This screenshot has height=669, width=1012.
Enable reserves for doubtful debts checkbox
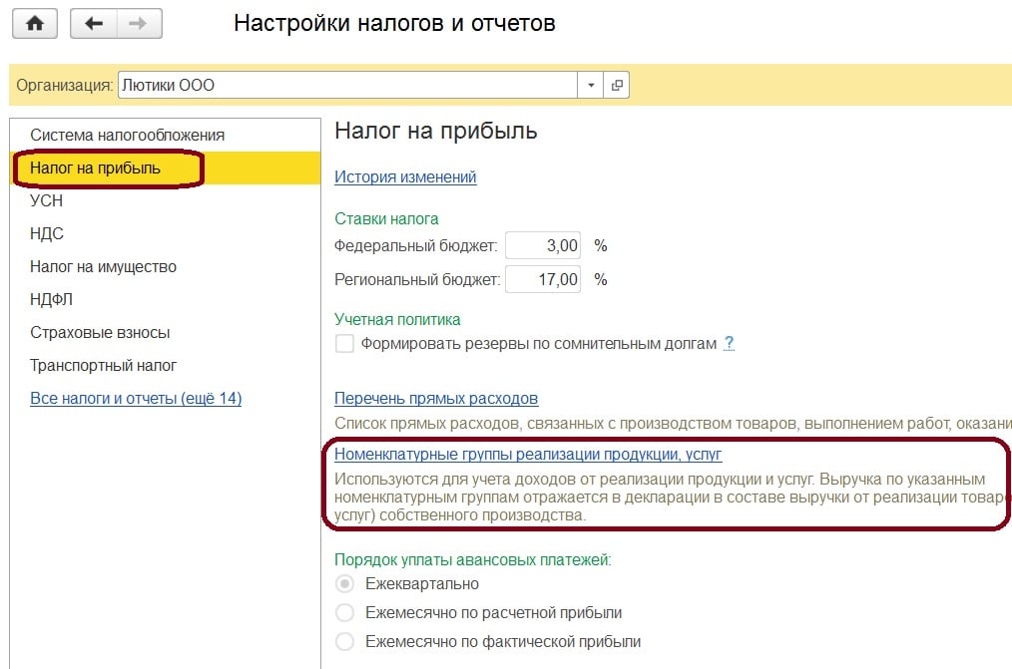(x=345, y=344)
